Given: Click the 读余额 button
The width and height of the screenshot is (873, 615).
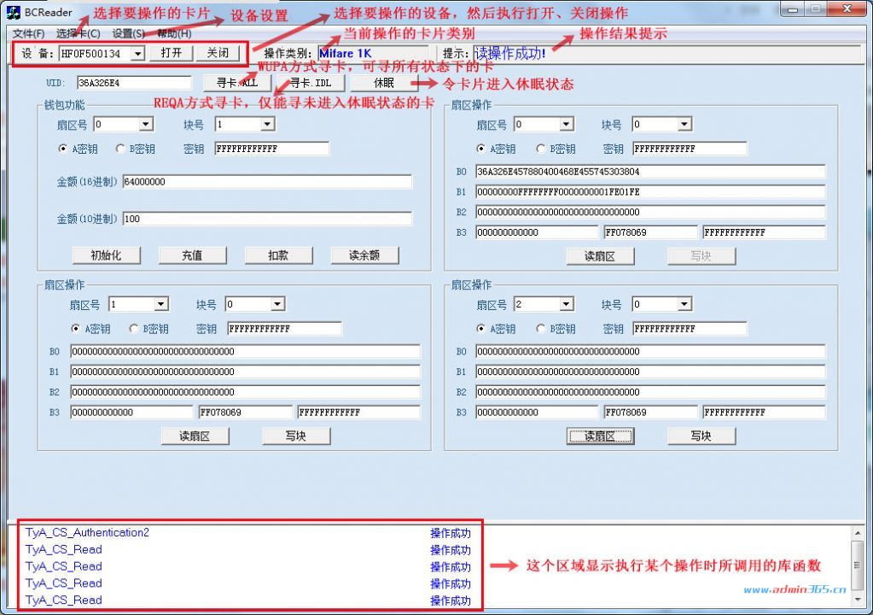Looking at the screenshot, I should coord(364,255).
